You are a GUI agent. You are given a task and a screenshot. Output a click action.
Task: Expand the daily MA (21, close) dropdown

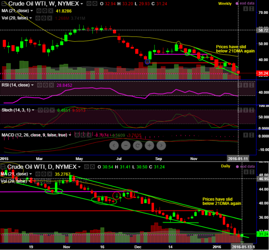pyautogui.click(x=30, y=174)
